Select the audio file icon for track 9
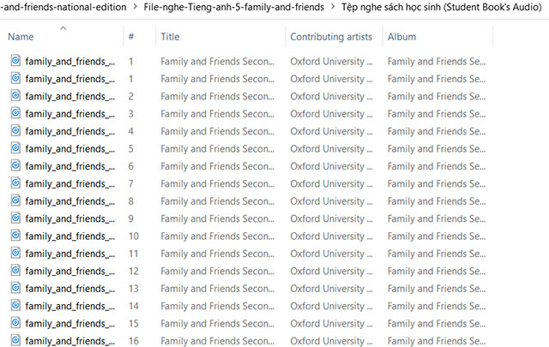Viewport: 549px width, 347px height. coord(16,218)
